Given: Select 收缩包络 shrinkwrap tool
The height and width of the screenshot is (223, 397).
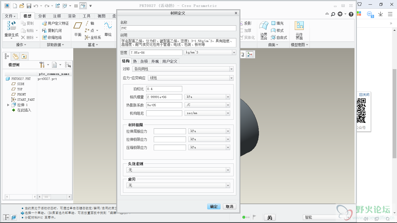Looking at the screenshot, I should [52, 37].
